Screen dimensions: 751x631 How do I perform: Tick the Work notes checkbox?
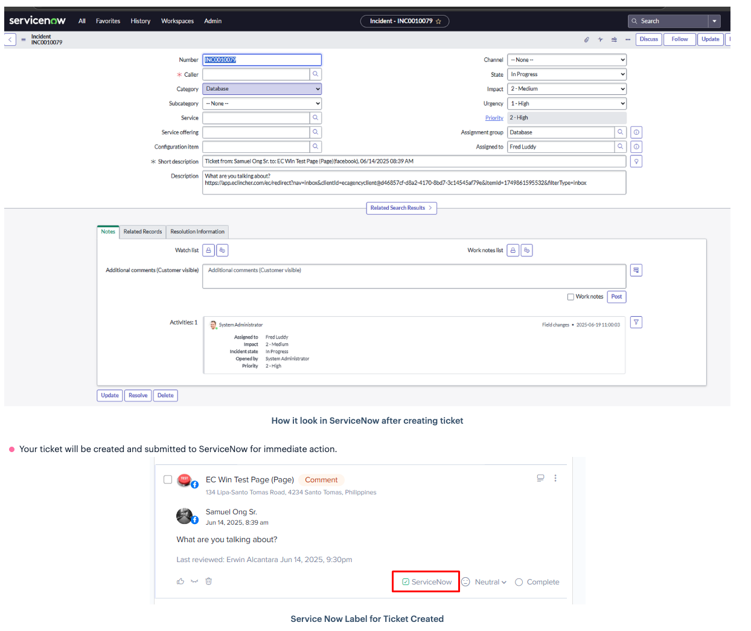tap(570, 297)
